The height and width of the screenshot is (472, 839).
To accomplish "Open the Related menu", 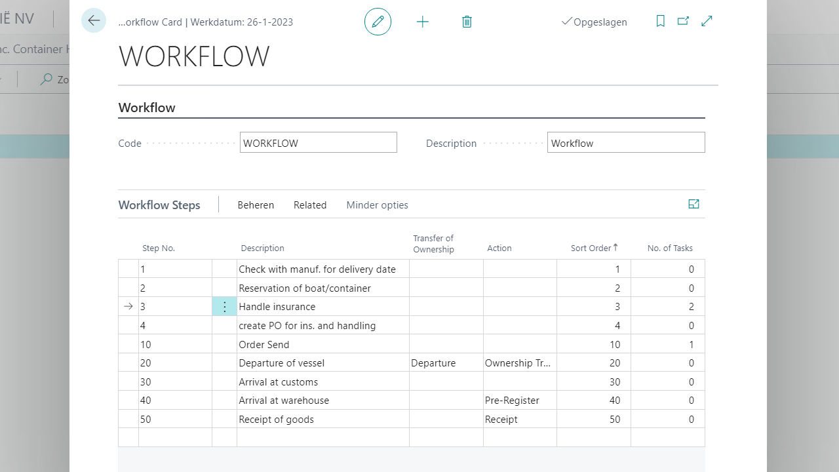I will click(310, 205).
